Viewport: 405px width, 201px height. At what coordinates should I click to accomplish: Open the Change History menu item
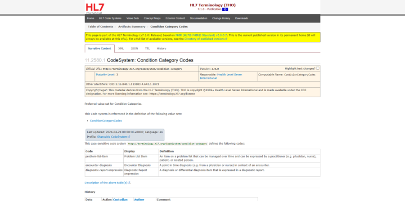[x=221, y=18]
